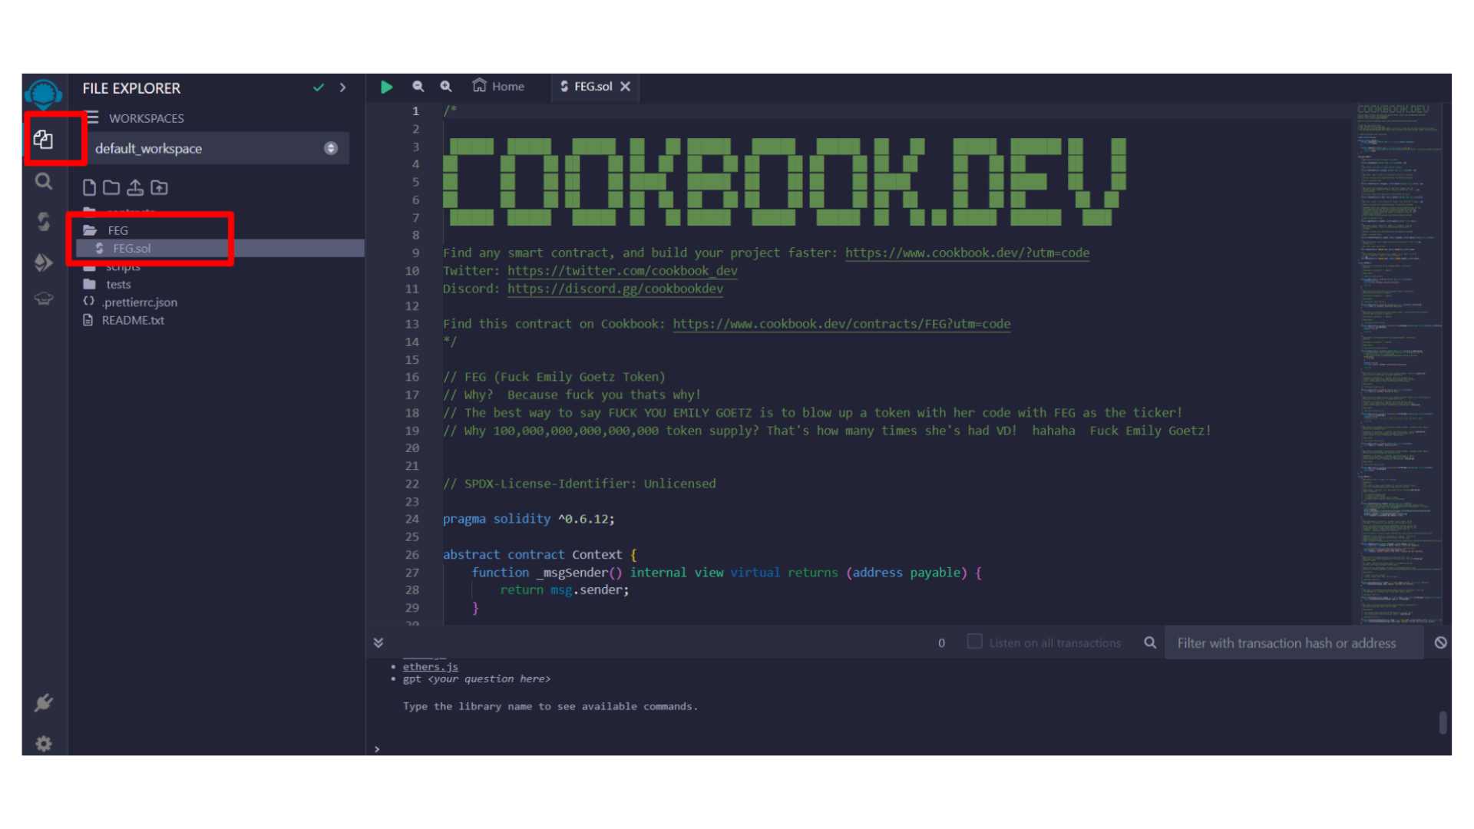The image size is (1474, 829).
Task: Run the script with the green play button
Action: pos(386,87)
